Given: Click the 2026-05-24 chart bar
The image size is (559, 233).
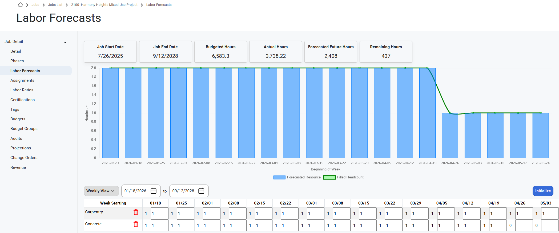Looking at the screenshot, I should pyautogui.click(x=541, y=135).
